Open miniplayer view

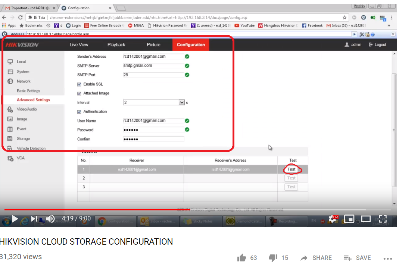click(x=349, y=219)
